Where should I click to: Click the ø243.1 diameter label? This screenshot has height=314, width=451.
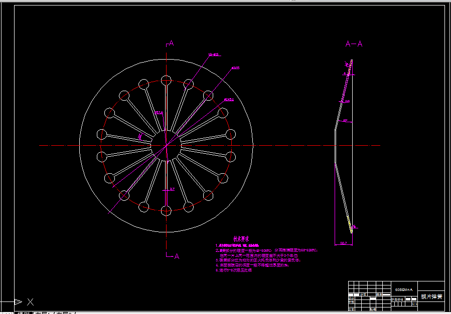229,100
